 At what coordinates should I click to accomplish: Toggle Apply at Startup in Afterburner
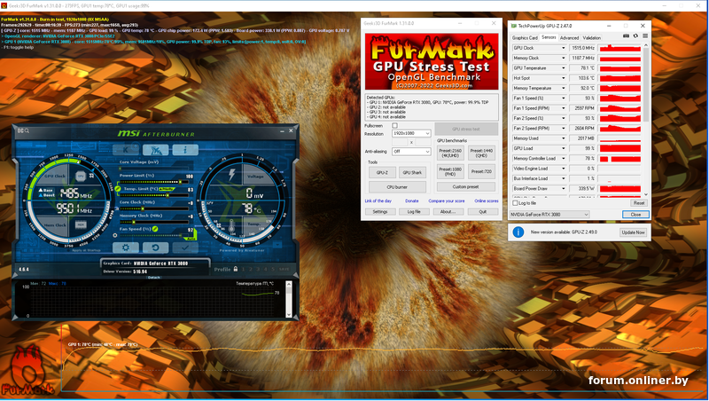click(x=86, y=250)
